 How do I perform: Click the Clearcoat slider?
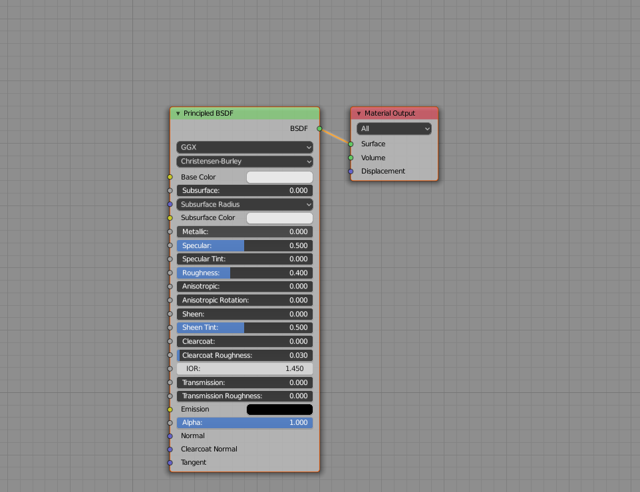click(x=245, y=342)
